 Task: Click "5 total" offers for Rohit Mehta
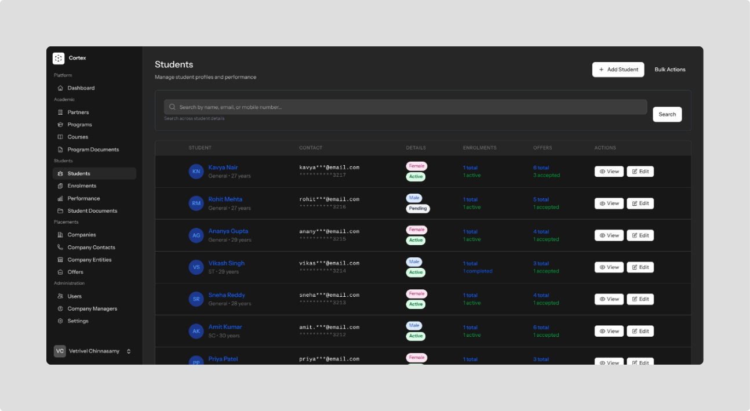(x=541, y=199)
